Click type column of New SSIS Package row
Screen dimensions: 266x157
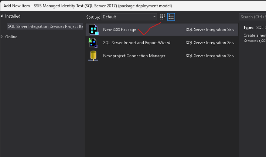209,30
